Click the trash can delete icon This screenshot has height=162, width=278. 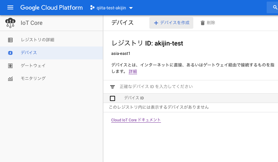(x=202, y=23)
